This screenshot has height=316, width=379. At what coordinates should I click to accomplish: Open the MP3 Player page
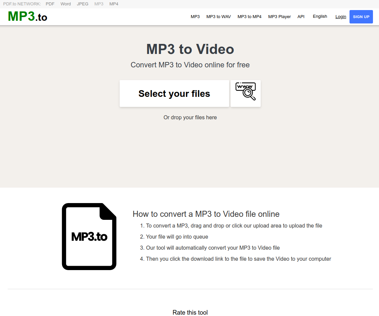(279, 16)
